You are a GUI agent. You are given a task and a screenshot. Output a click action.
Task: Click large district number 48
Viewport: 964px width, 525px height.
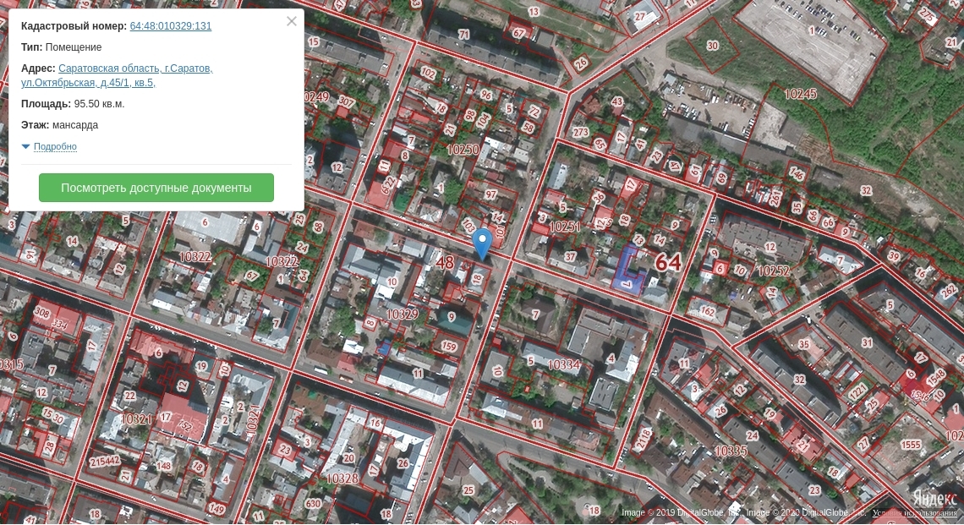click(x=445, y=263)
